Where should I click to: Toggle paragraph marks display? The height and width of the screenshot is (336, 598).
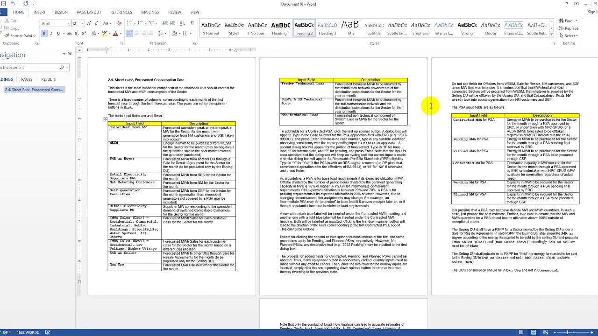[x=192, y=23]
